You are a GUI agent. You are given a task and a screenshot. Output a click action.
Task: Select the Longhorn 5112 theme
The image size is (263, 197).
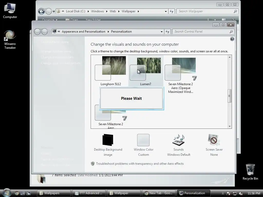point(111,71)
